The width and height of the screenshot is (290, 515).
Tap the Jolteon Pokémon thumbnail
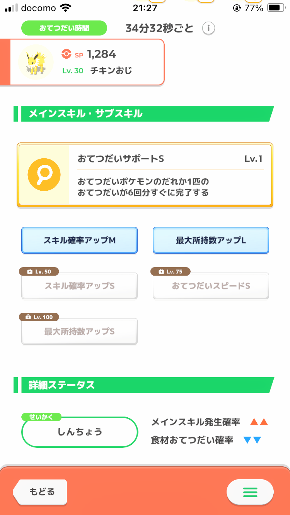click(36, 62)
